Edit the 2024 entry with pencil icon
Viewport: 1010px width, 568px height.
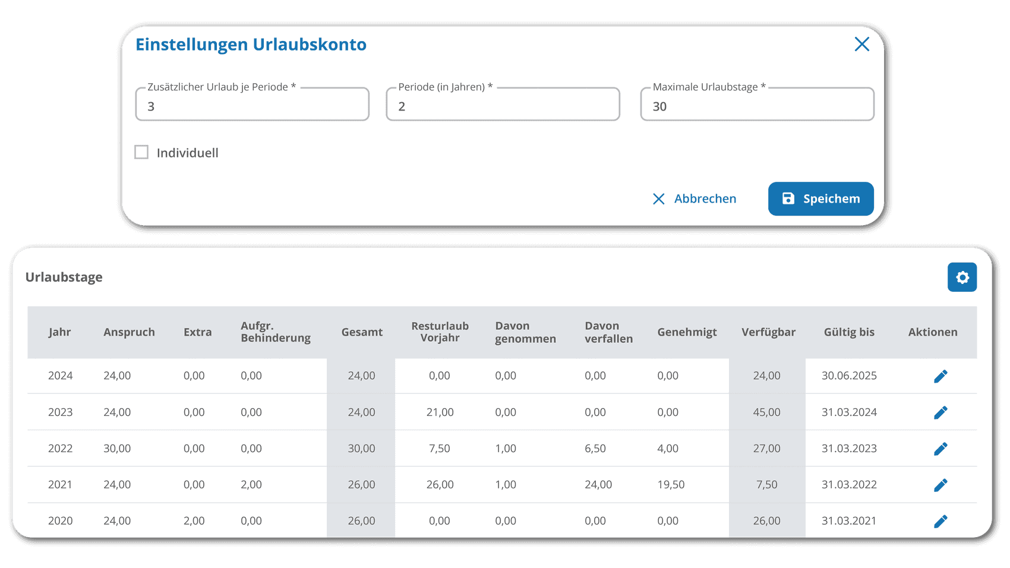click(941, 375)
